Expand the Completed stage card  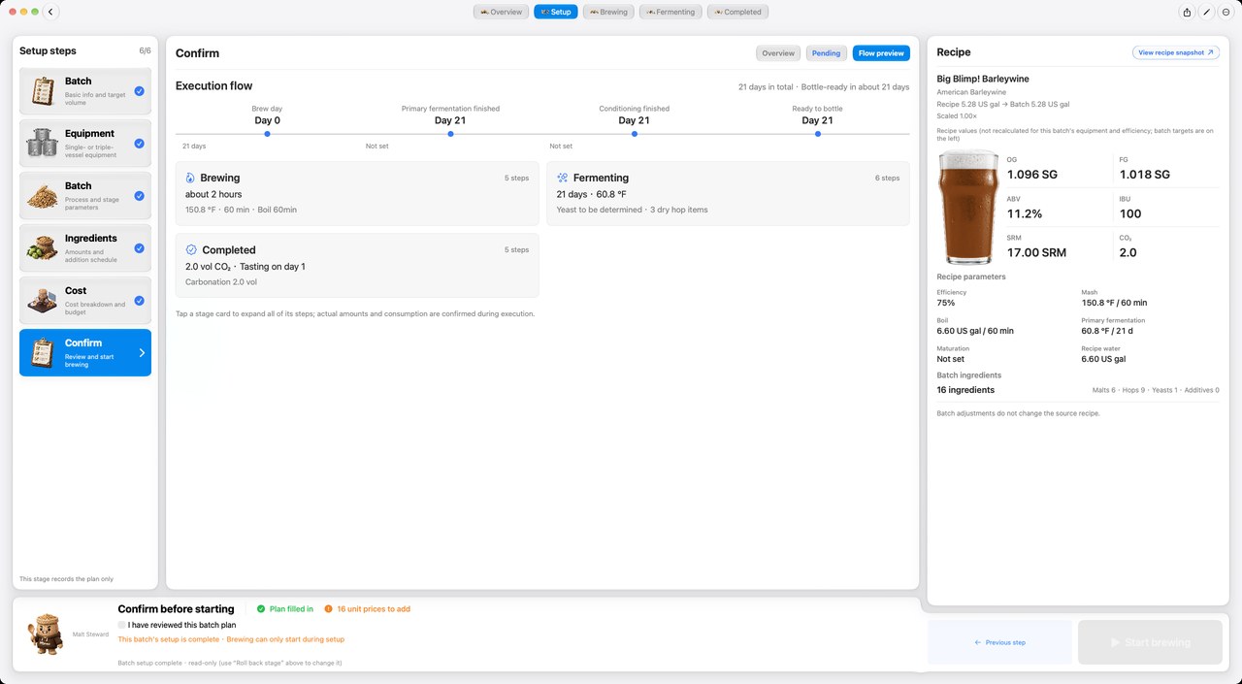tap(357, 265)
